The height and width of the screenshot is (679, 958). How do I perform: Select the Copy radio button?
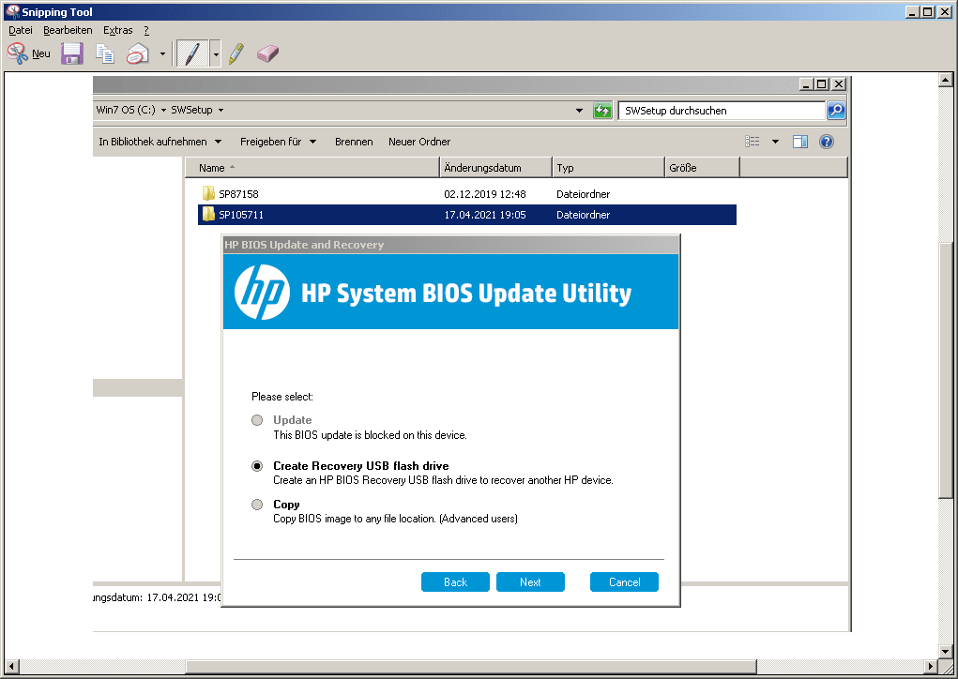[x=257, y=505]
